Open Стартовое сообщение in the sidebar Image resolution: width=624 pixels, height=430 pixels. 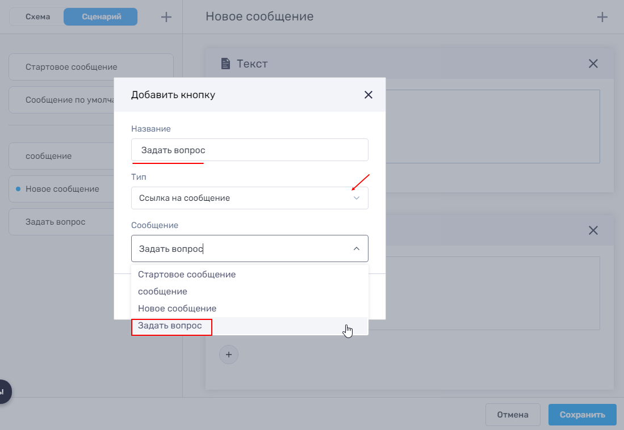71,67
